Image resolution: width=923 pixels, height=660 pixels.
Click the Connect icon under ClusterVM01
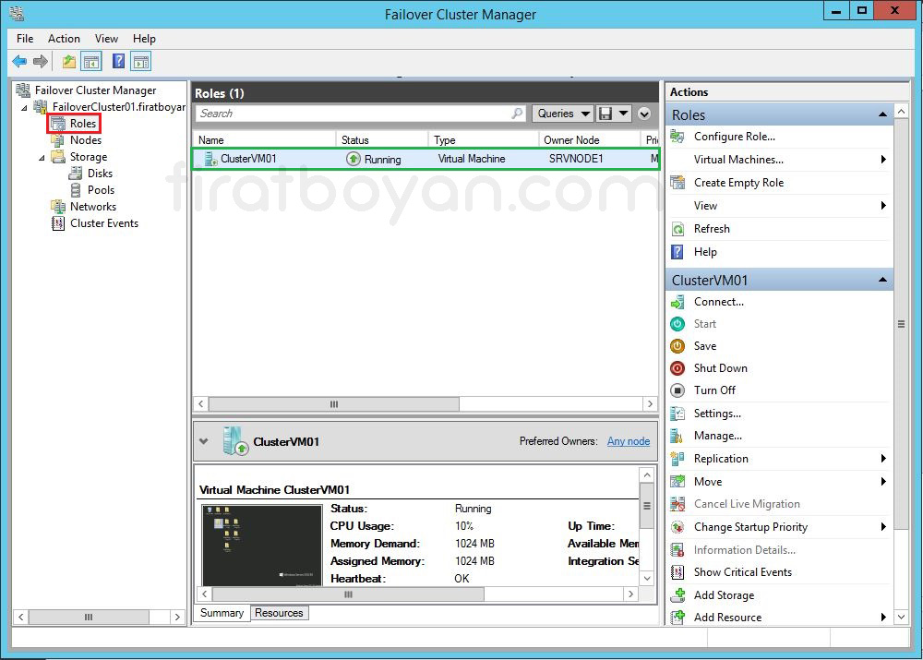point(677,302)
